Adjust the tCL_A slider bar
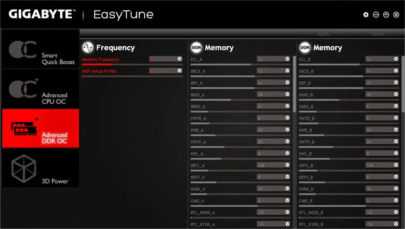Image resolution: width=405 pixels, height=229 pixels. (x=240, y=64)
